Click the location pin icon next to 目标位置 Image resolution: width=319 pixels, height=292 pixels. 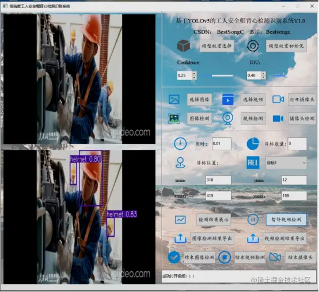tap(180, 162)
